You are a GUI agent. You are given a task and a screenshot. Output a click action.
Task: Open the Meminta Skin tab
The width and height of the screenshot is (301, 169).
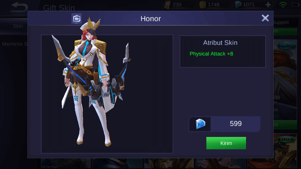[x=15, y=44]
